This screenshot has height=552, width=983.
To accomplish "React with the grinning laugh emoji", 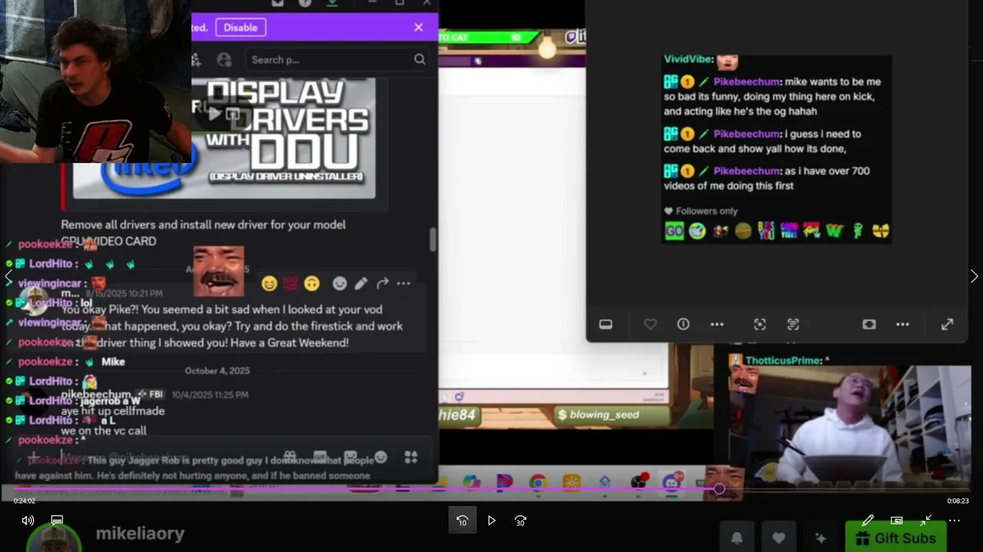I will click(269, 284).
